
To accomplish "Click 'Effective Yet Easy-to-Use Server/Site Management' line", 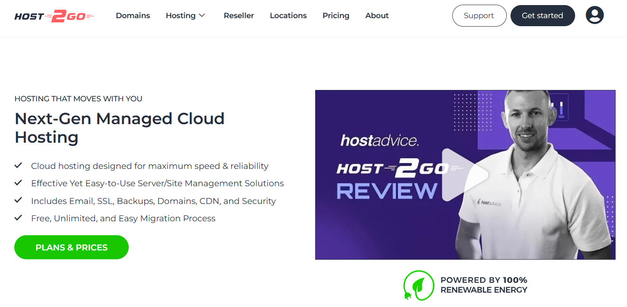I will [x=157, y=183].
